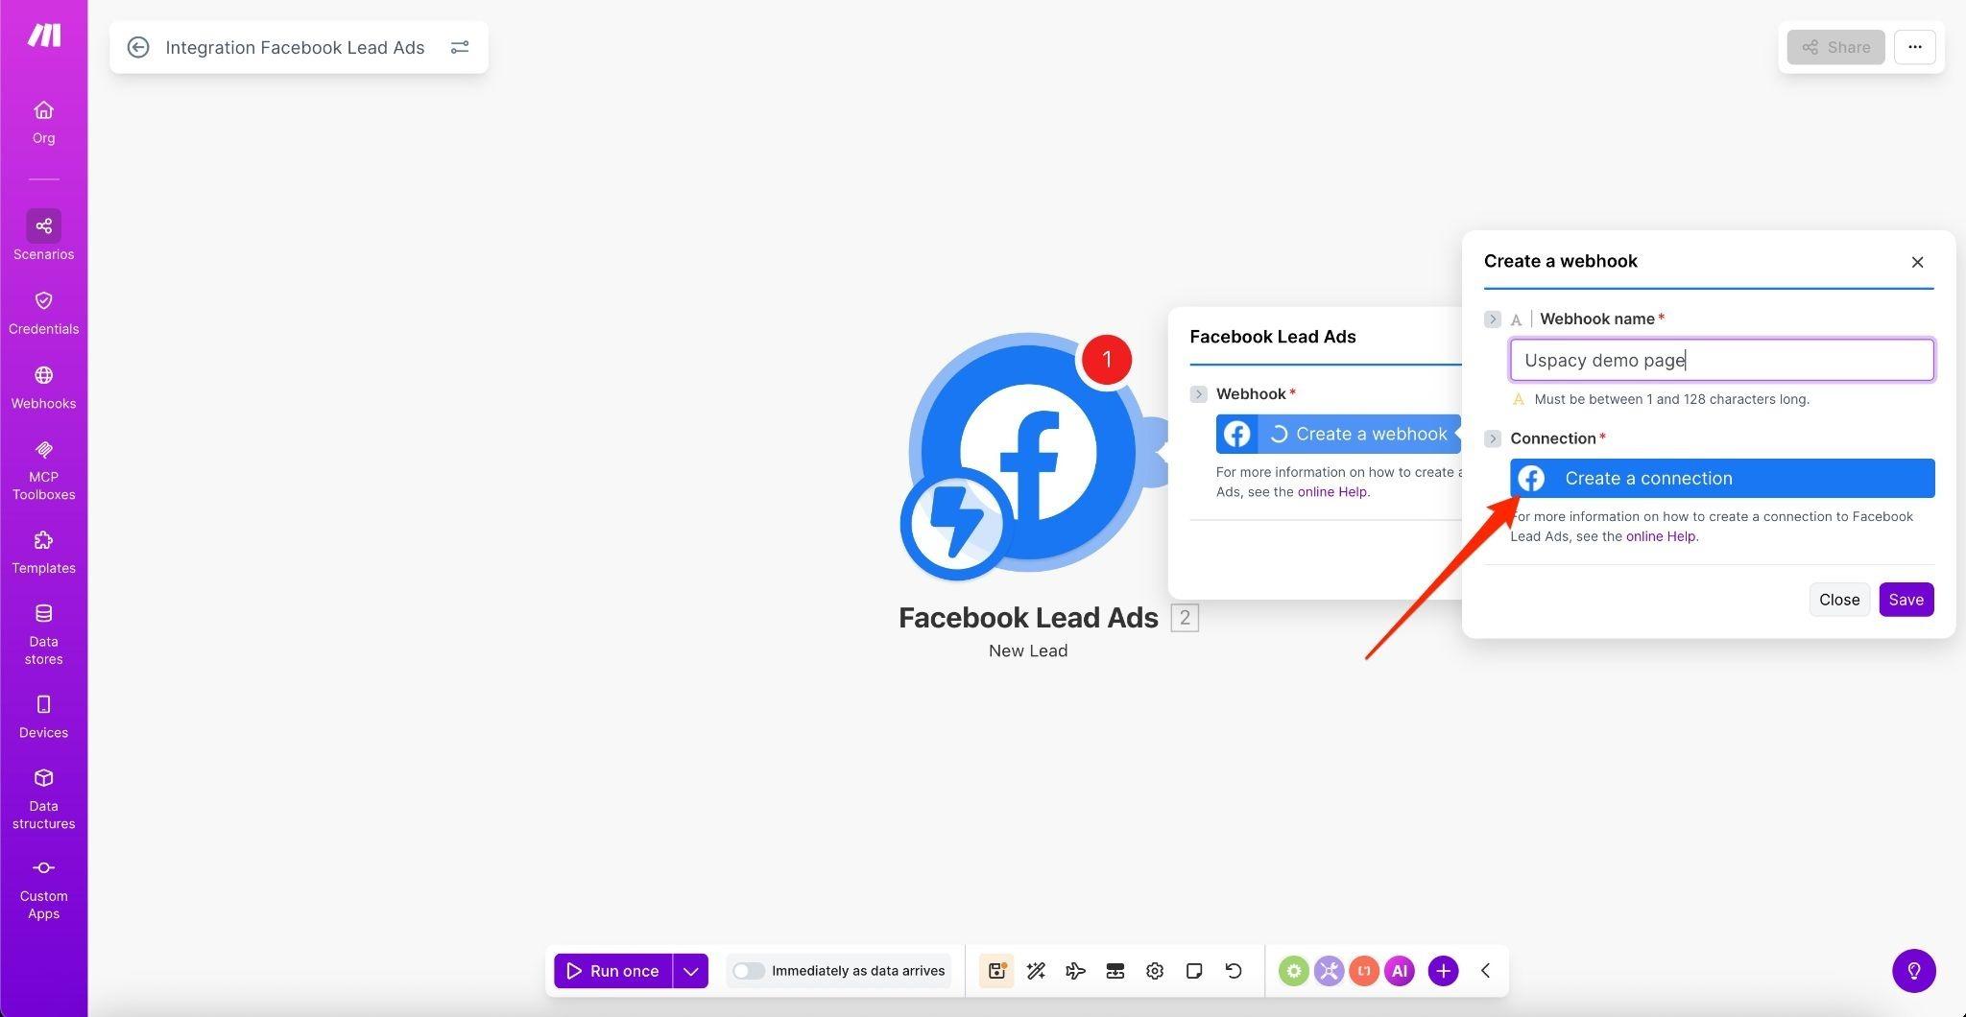Open scenario settings gear in bottom toolbar
This screenshot has height=1017, width=1966.
[x=1155, y=971]
